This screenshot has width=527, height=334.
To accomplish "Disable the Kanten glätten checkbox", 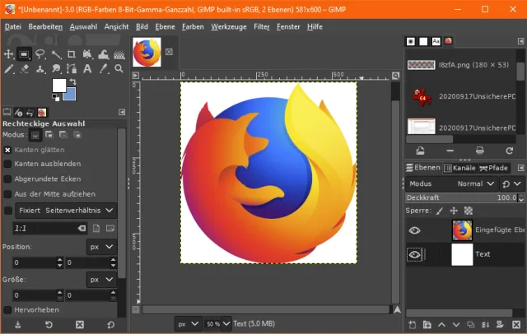I will pos(8,150).
